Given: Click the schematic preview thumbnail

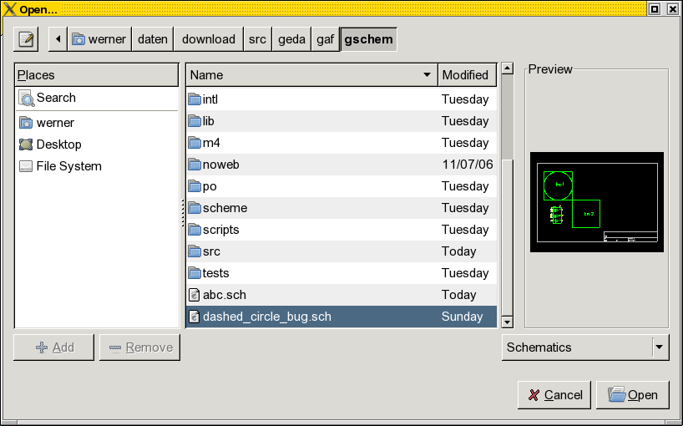Looking at the screenshot, I should pyautogui.click(x=596, y=202).
